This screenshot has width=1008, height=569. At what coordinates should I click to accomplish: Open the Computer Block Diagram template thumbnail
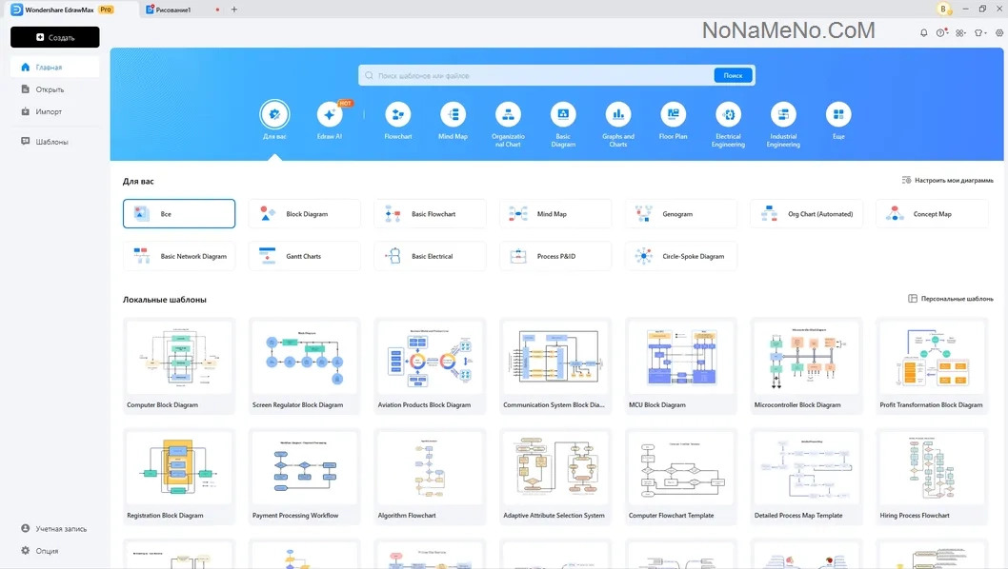179,358
